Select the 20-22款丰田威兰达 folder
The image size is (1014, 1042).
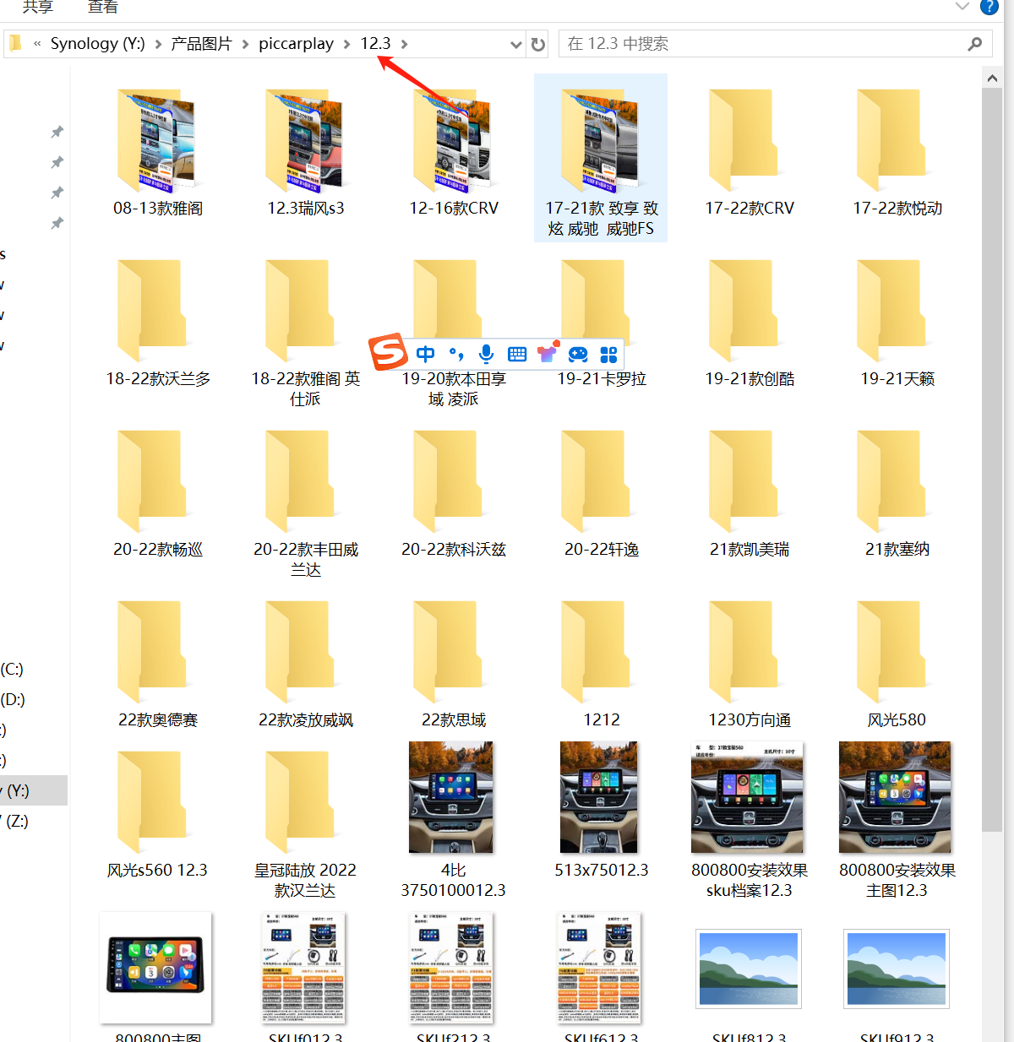pos(306,505)
